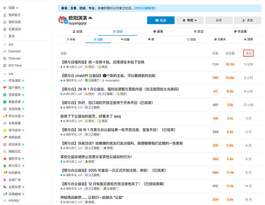Open topic 【黑与白福利站】统一交换卡贴

102,62
